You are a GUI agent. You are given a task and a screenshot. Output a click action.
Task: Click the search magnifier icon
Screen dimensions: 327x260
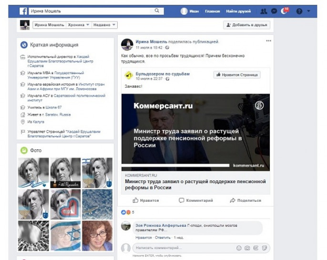(157, 11)
